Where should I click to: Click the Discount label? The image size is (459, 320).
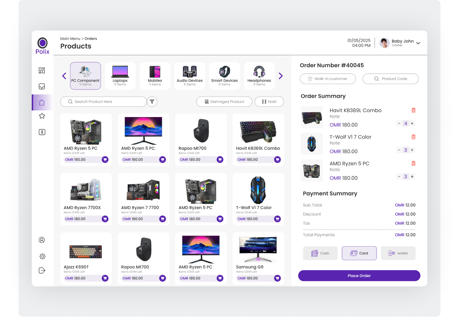(x=312, y=214)
